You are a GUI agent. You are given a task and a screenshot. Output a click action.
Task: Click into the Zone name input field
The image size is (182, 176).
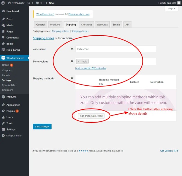coord(116,49)
